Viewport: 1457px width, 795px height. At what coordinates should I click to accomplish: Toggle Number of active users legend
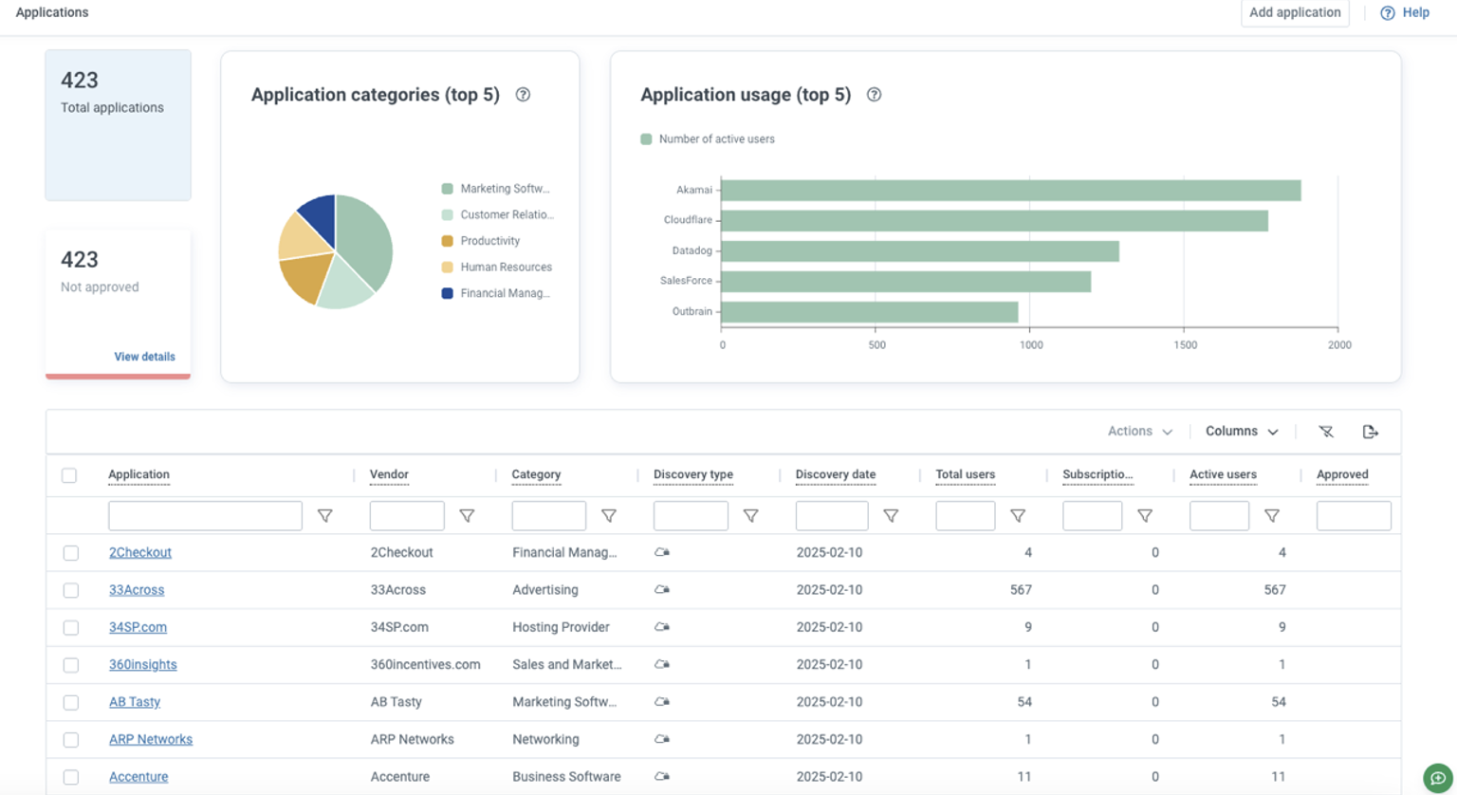708,139
